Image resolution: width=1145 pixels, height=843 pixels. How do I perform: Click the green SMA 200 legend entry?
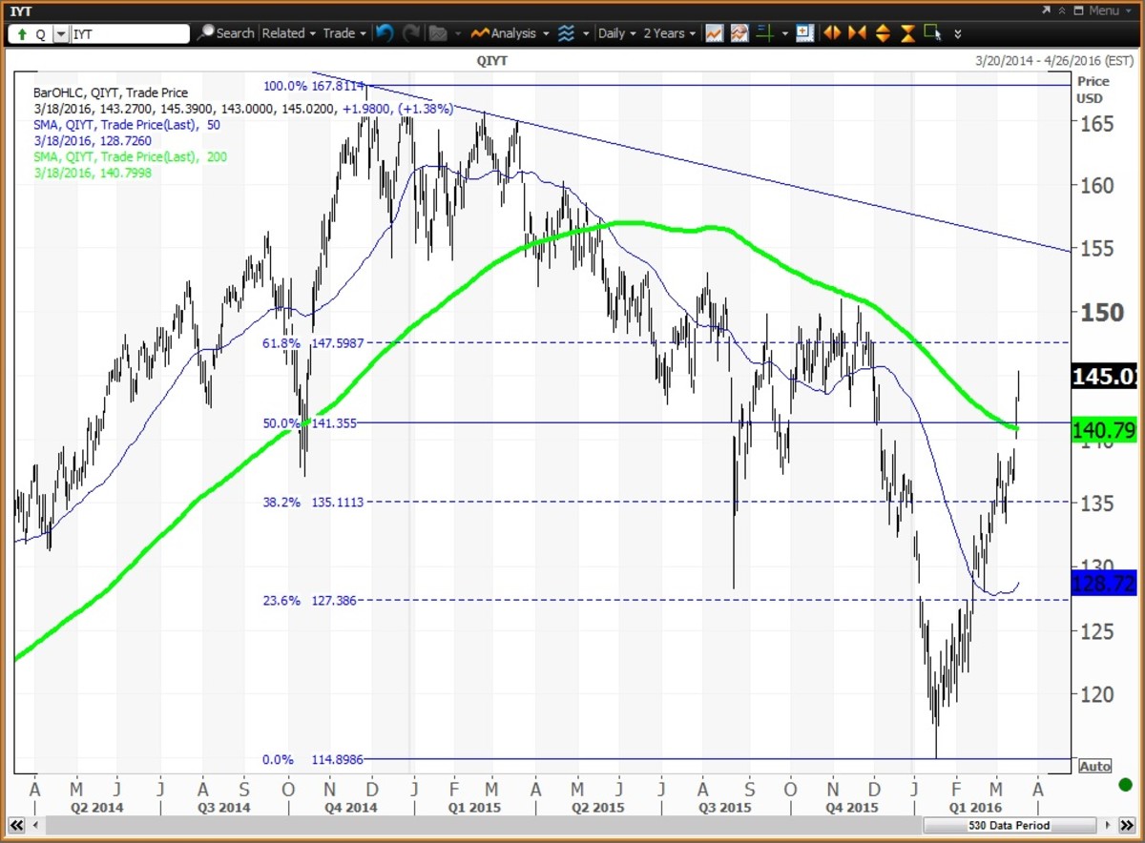[x=132, y=156]
